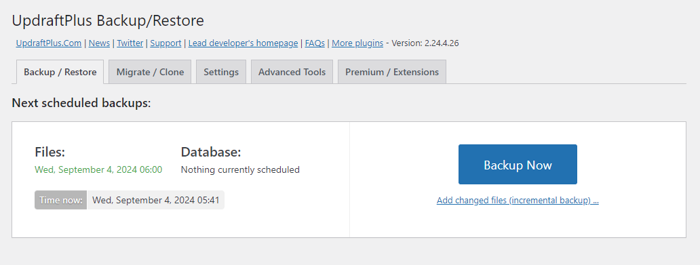The height and width of the screenshot is (265, 700).
Task: Open the More plugins link
Action: click(x=357, y=43)
